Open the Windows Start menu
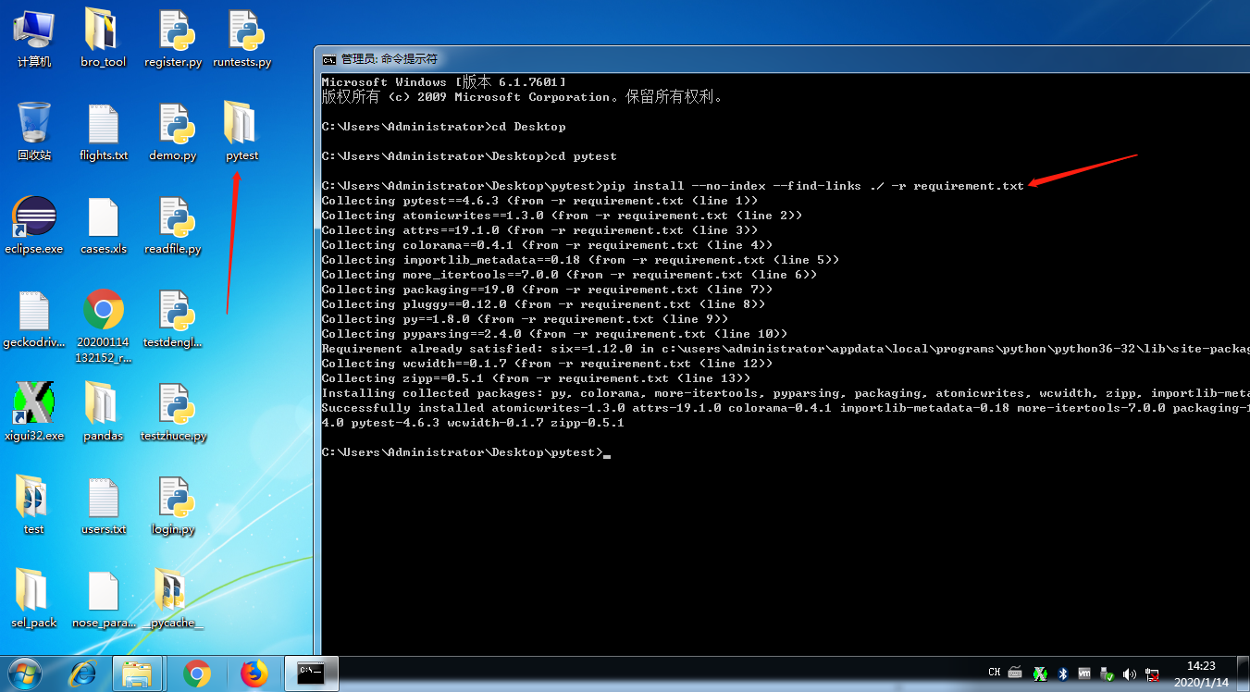1250x692 pixels. click(24, 673)
